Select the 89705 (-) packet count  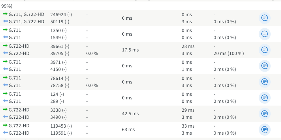click(60, 54)
